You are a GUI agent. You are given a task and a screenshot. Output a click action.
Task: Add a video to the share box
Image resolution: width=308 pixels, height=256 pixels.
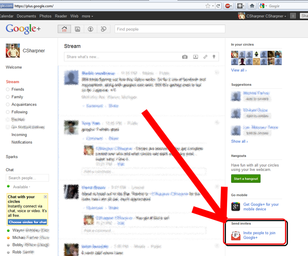195,57
